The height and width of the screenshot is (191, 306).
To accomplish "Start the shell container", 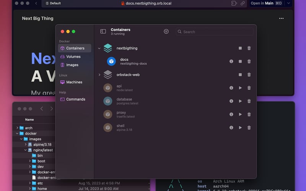I will pyautogui.click(x=240, y=128).
